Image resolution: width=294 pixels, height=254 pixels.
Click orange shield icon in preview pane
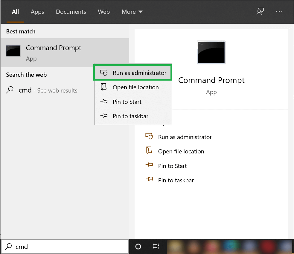[149, 136]
